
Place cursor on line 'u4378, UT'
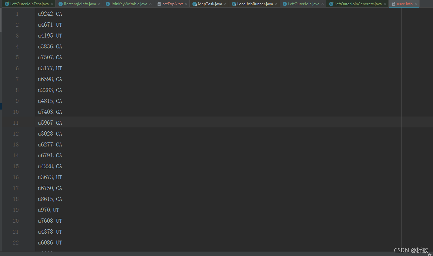coord(50,232)
